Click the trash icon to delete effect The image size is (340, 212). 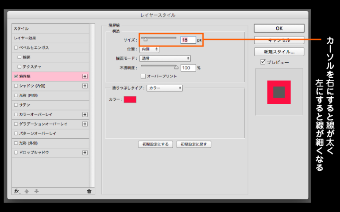(x=89, y=191)
